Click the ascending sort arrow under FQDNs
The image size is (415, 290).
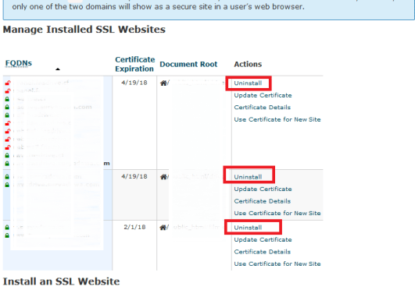[58, 69]
